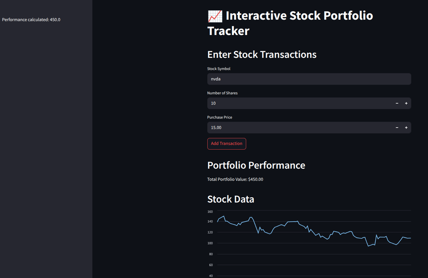Click the blue stock price line chart
Screen dimensions: 428x278
[x=314, y=231]
